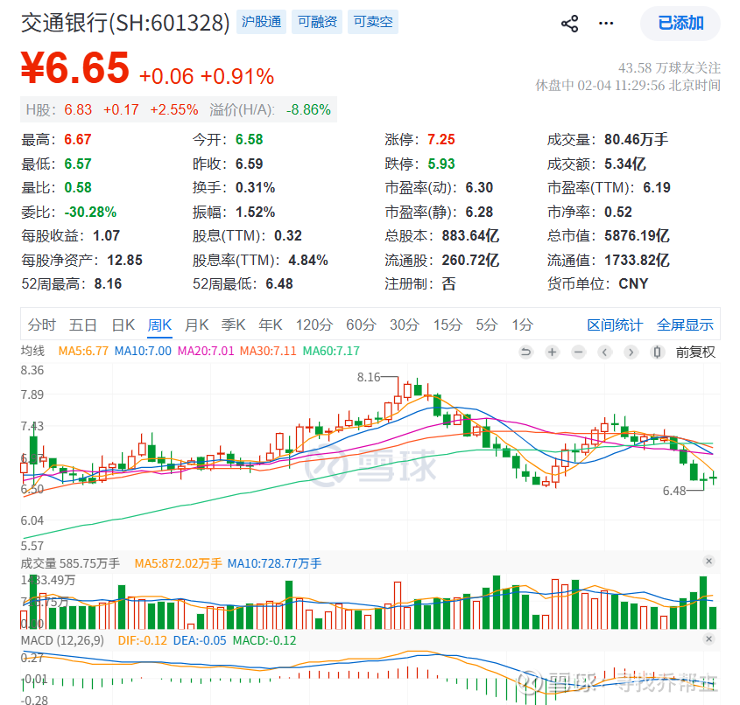This screenshot has height=705, width=740.
Task: Click the 6.48 low marker on chart
Action: (x=674, y=491)
